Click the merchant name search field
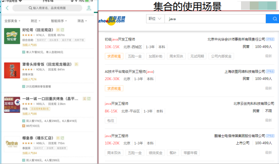This screenshot has width=279, height=164. point(47,8)
